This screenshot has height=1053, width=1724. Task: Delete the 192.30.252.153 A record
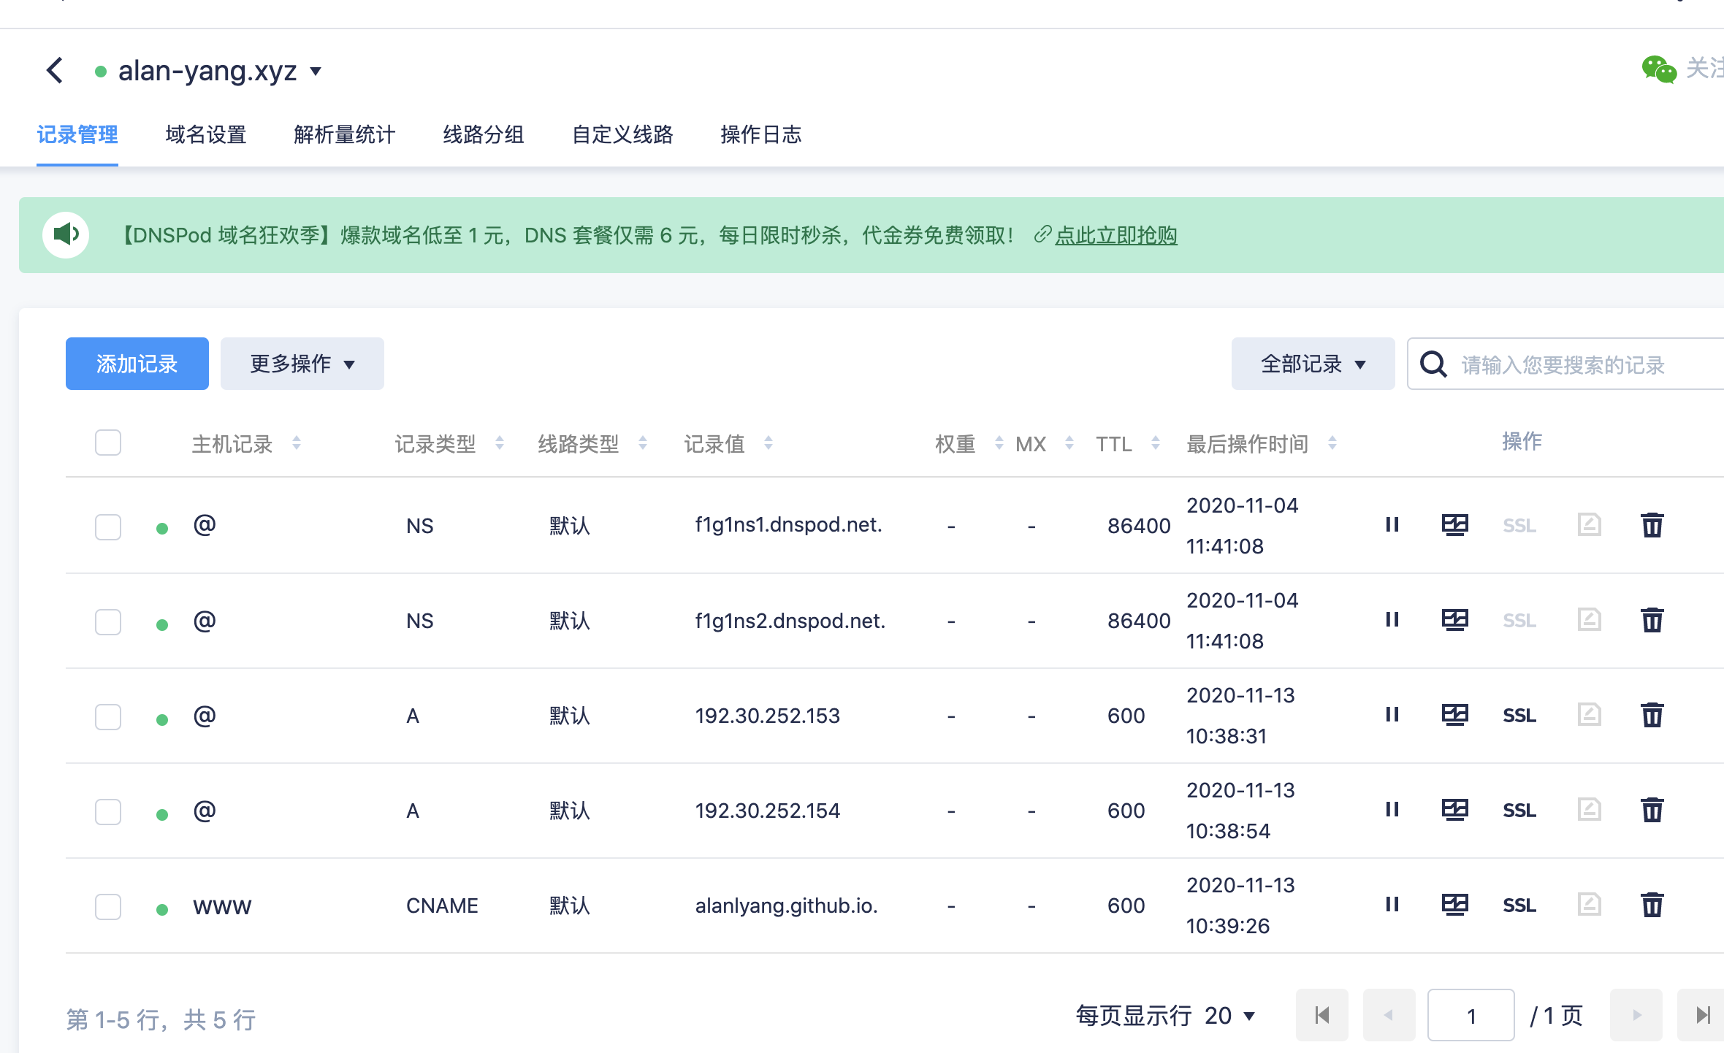click(x=1652, y=715)
